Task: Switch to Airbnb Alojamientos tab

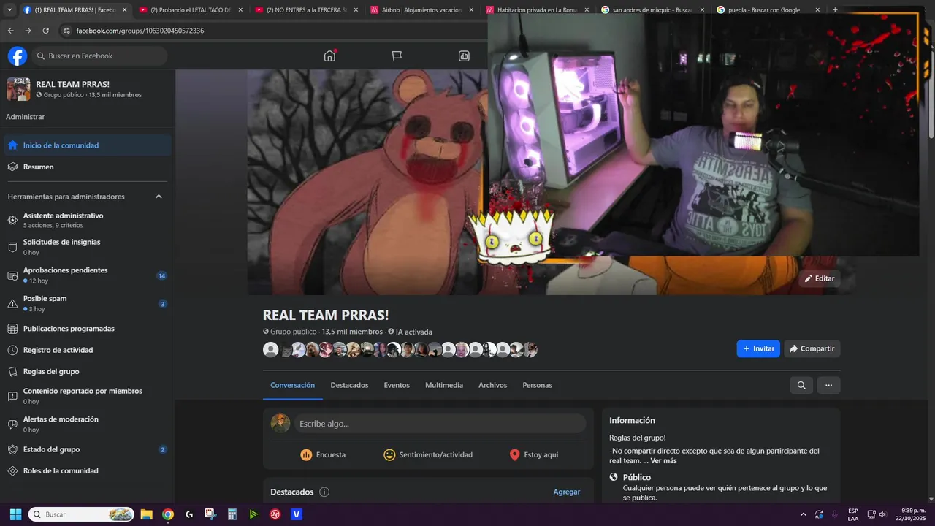Action: click(421, 10)
